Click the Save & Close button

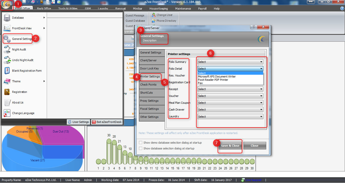[x=230, y=146]
